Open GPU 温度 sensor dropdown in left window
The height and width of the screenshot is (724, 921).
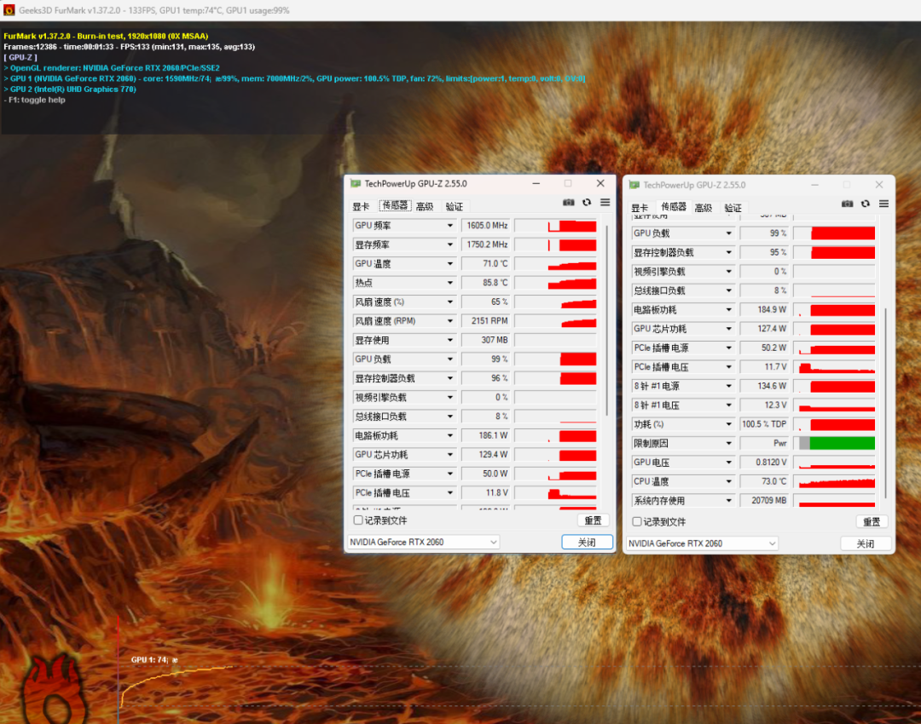point(449,263)
